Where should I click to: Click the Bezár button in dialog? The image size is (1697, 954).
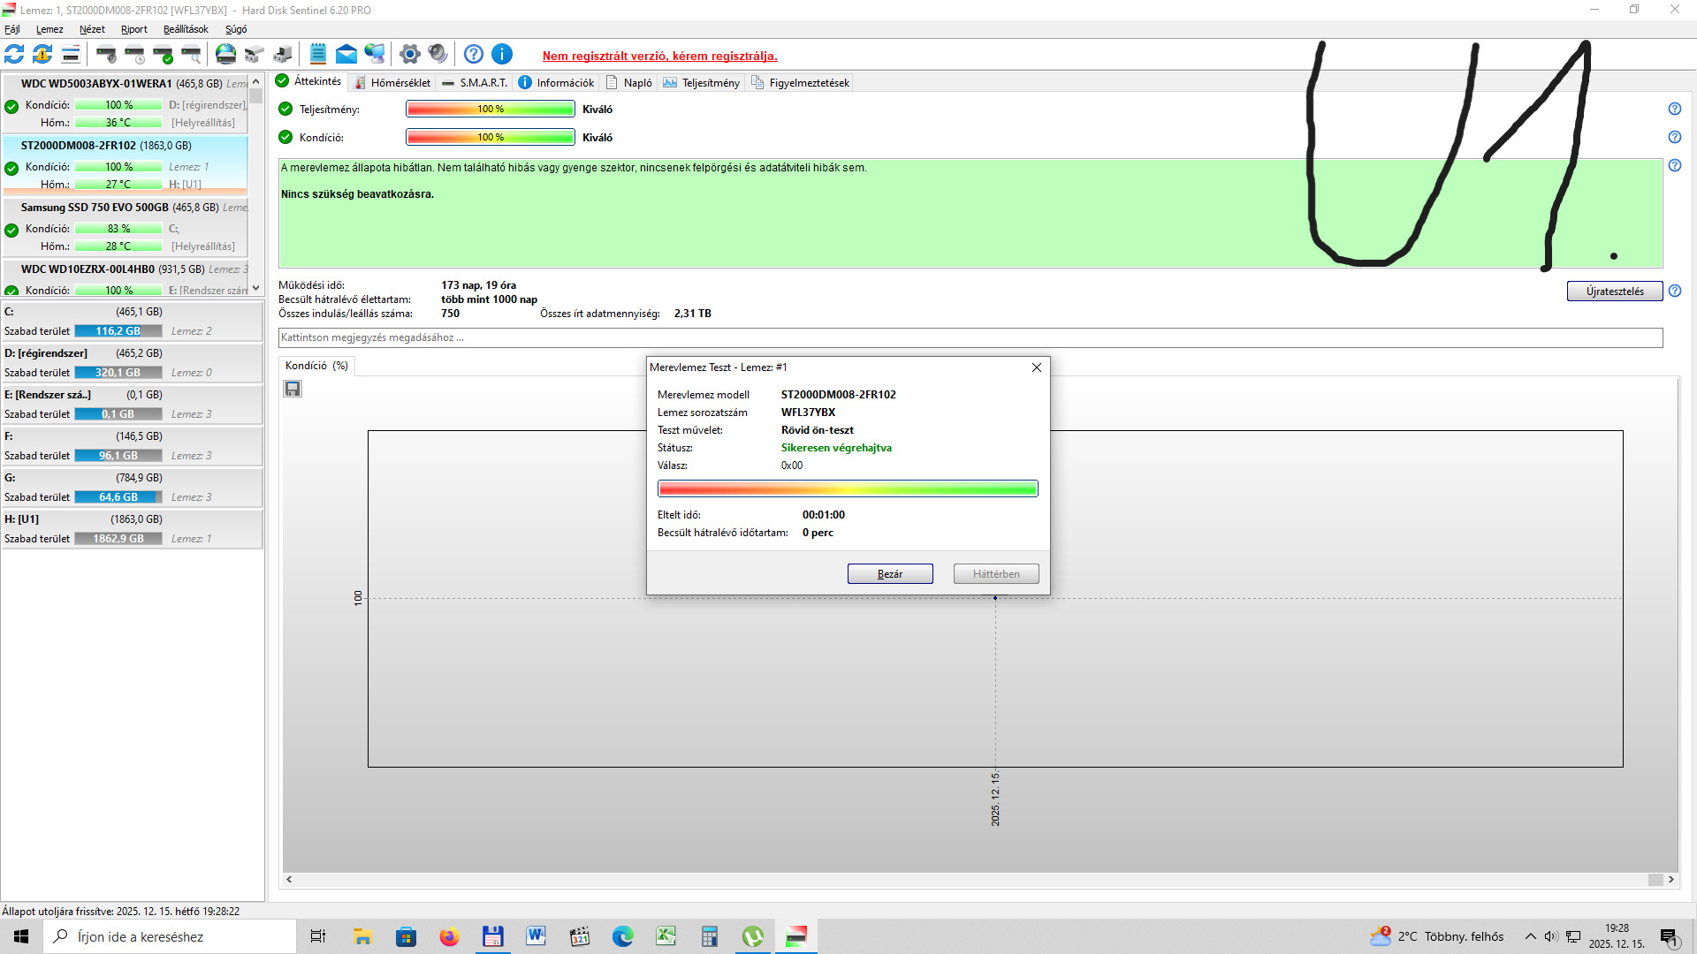point(889,574)
